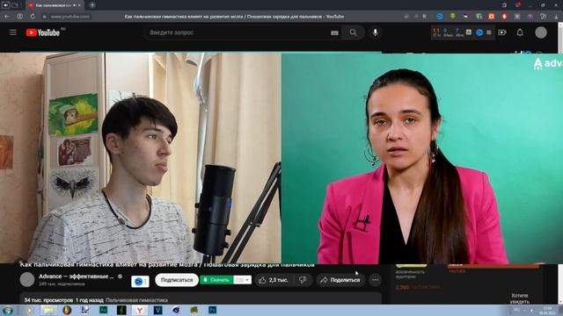This screenshot has height=316, width=563.
Task: Open the Windows Start button
Action: [x=8, y=310]
